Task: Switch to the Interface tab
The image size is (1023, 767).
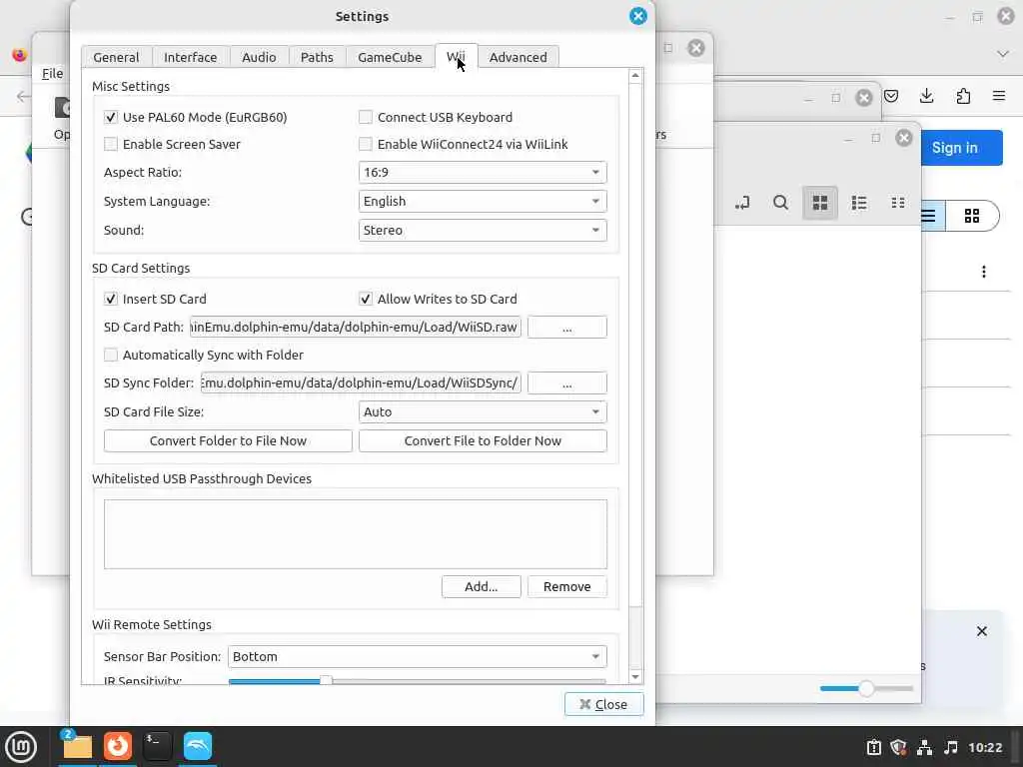Action: pyautogui.click(x=191, y=57)
